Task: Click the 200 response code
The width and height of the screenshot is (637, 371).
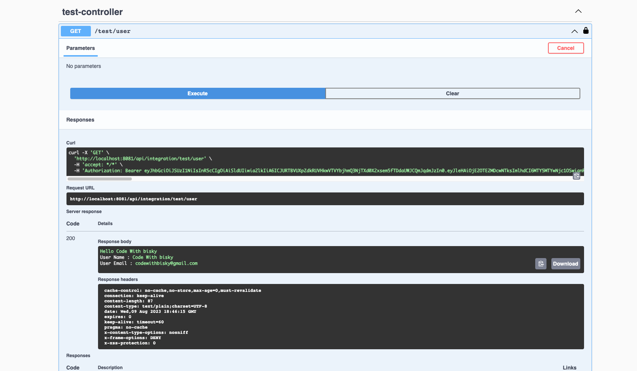Action: [71, 238]
